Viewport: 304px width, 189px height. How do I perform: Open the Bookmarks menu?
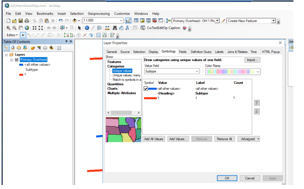tap(45, 14)
